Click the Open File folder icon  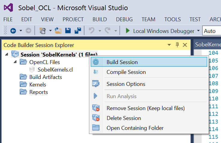tap(58, 31)
